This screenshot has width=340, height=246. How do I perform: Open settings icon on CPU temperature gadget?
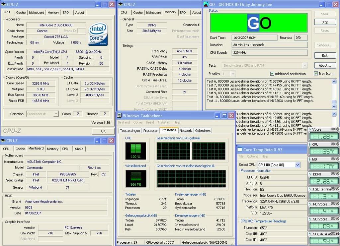333,144
